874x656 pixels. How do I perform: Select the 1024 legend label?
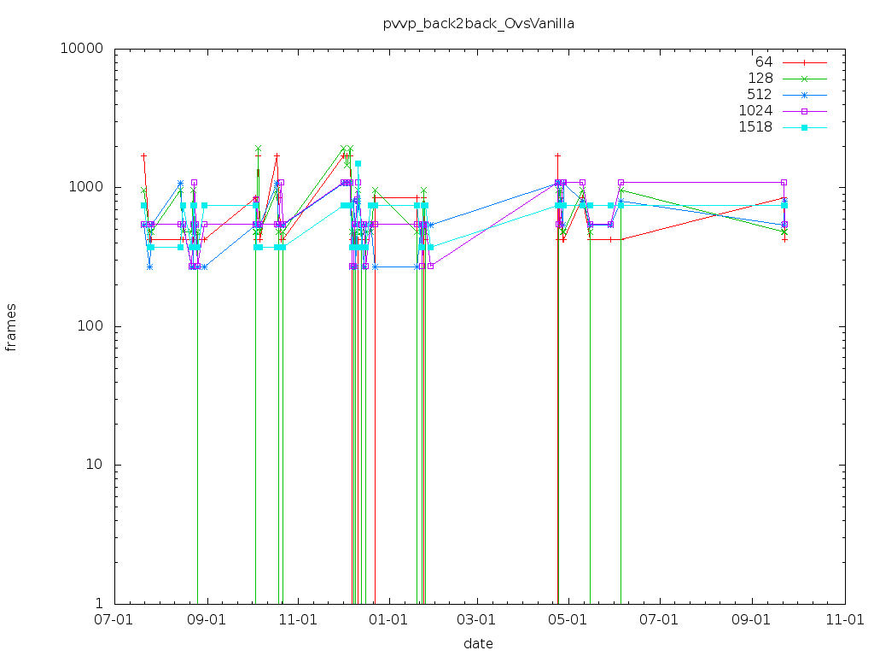(755, 111)
